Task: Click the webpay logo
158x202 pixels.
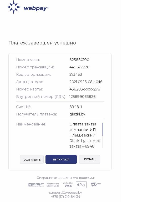Action: pos(28,7)
